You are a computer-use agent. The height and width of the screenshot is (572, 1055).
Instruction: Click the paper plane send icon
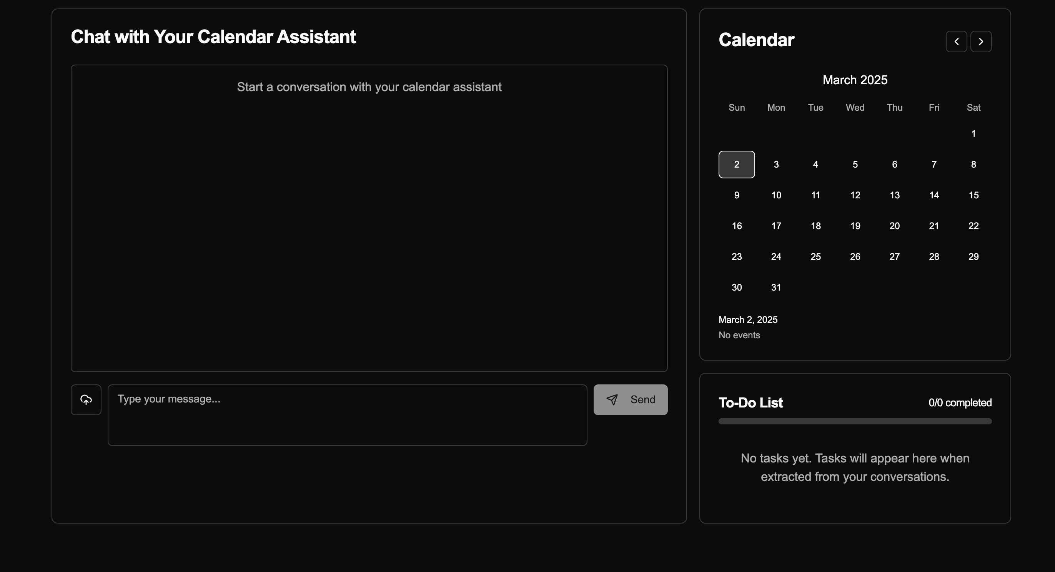612,400
